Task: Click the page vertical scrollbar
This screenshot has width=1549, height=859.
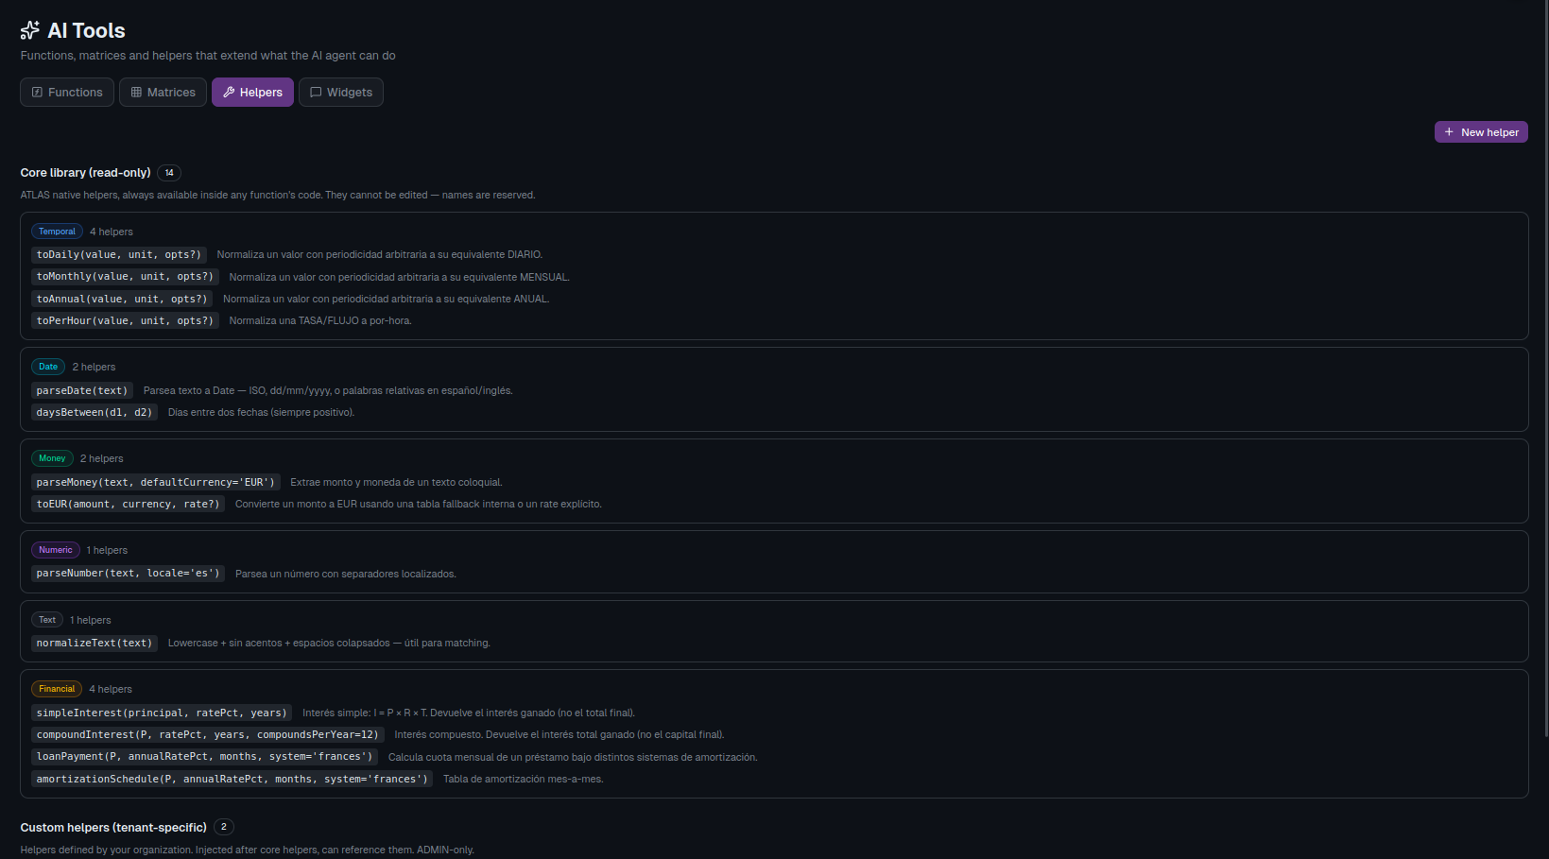Action: tap(1545, 369)
